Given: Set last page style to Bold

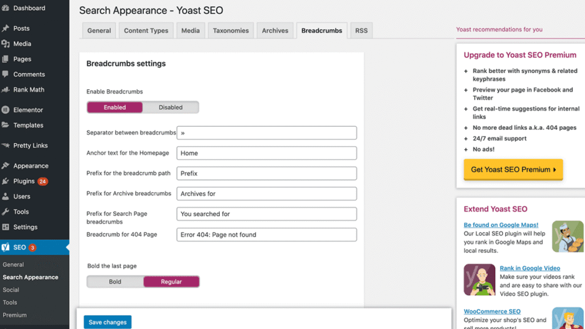Looking at the screenshot, I should (x=114, y=281).
